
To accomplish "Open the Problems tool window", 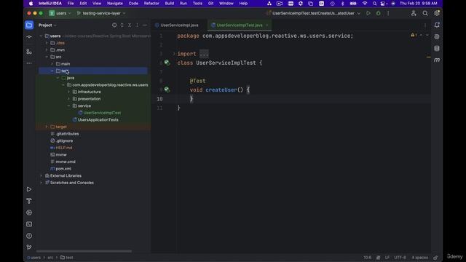I will click(29, 236).
